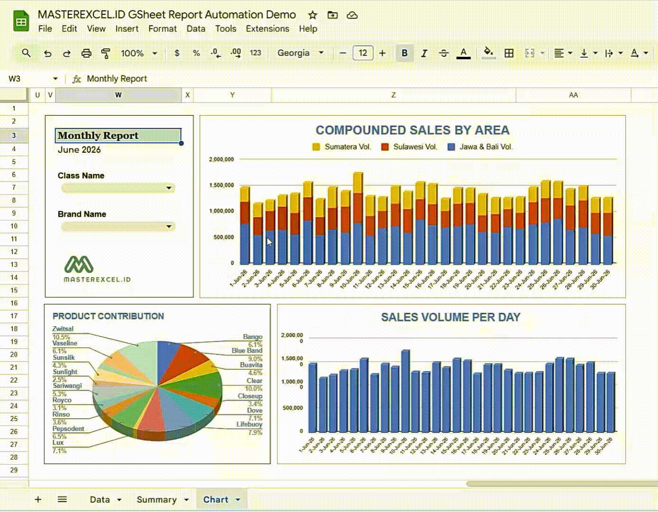Open the Class Name dropdown

[118, 188]
